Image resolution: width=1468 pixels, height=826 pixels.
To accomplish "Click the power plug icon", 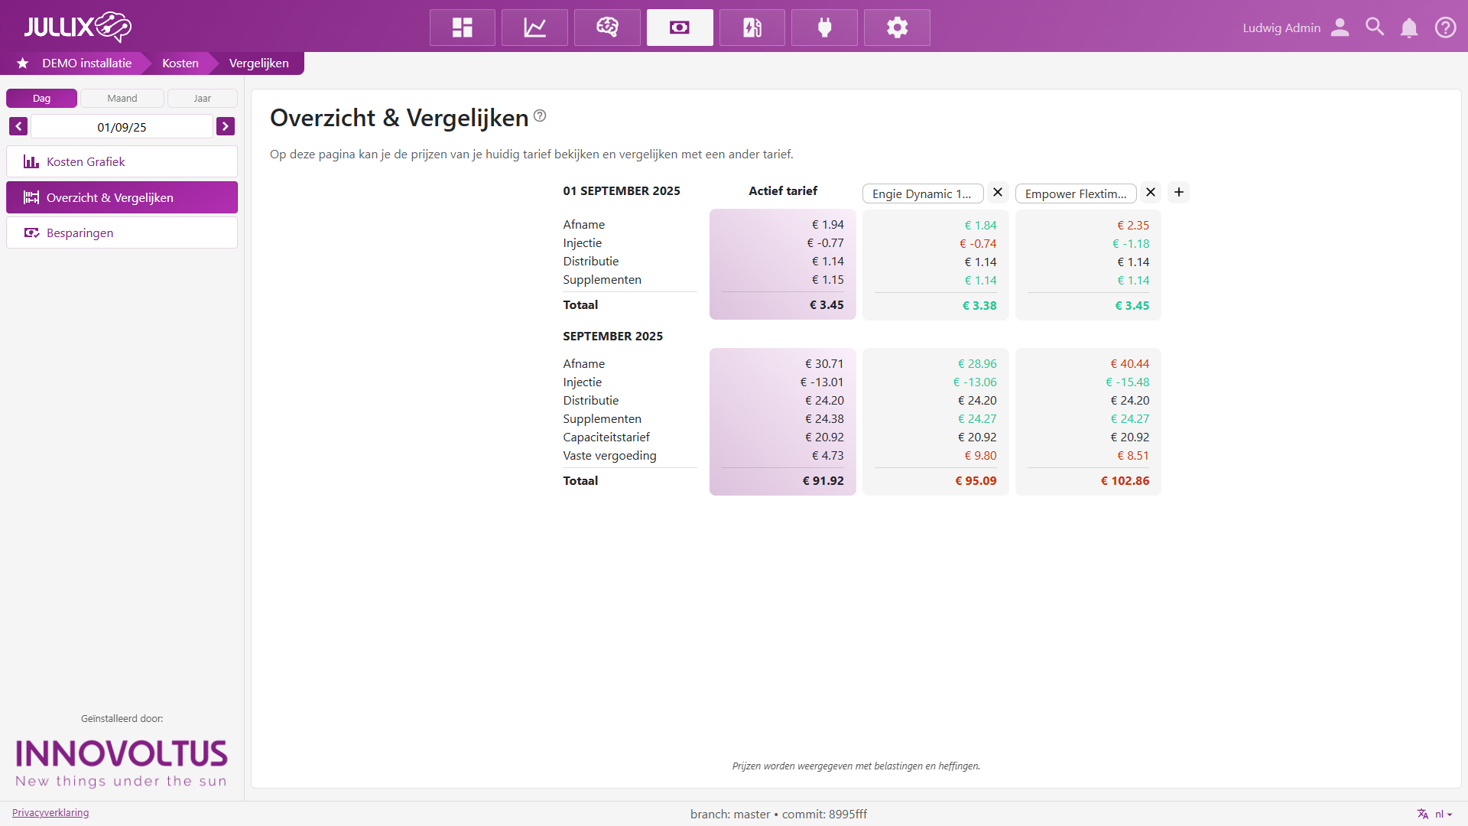I will (824, 28).
